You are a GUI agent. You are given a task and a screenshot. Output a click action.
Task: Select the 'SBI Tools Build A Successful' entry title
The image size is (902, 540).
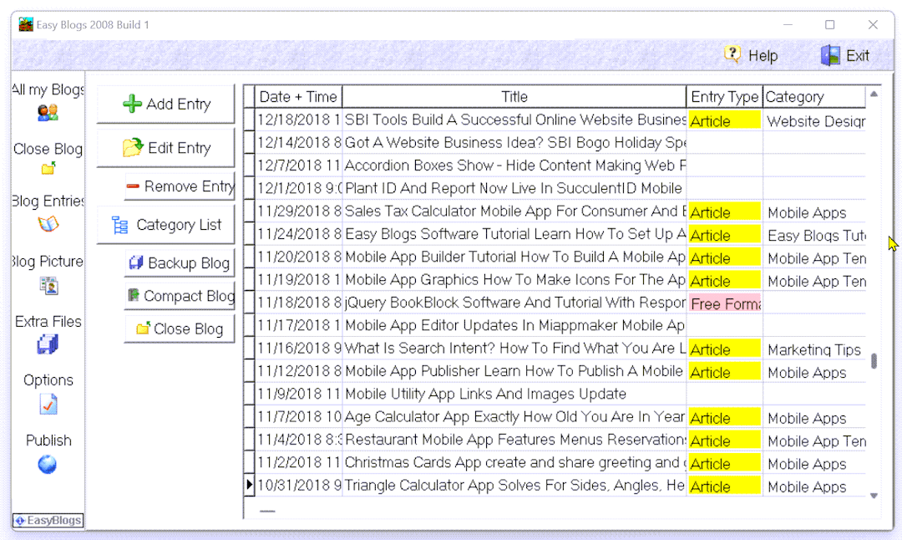[x=514, y=120]
